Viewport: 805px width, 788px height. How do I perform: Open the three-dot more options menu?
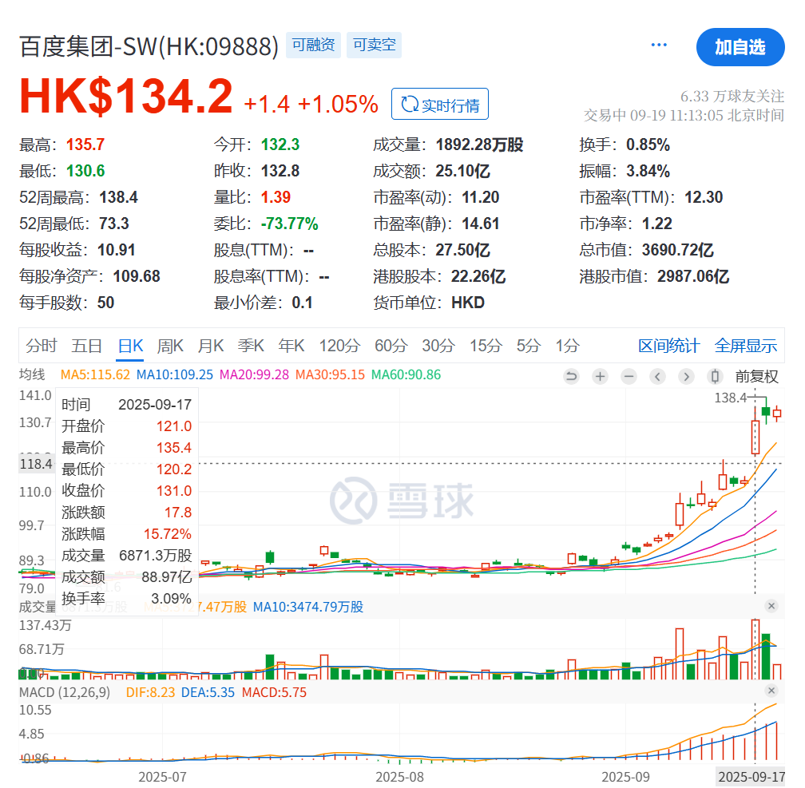pos(659,46)
